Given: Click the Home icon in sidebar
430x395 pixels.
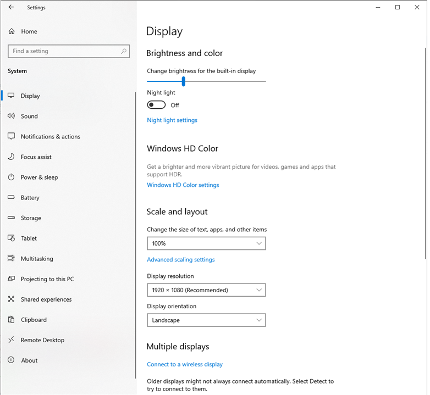Looking at the screenshot, I should tap(12, 31).
